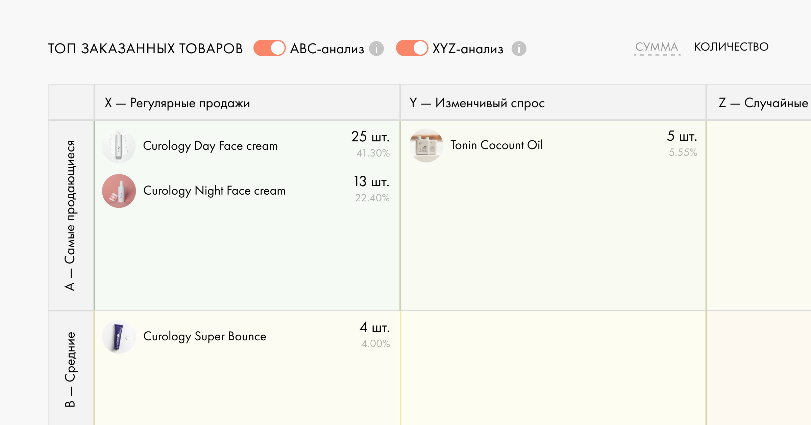
Task: Click the '41.30%' share value
Action: 373,153
